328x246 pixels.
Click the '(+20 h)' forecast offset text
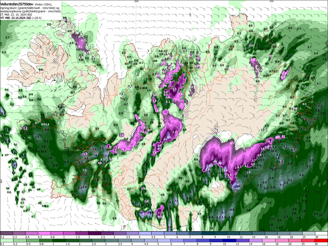click(37, 18)
